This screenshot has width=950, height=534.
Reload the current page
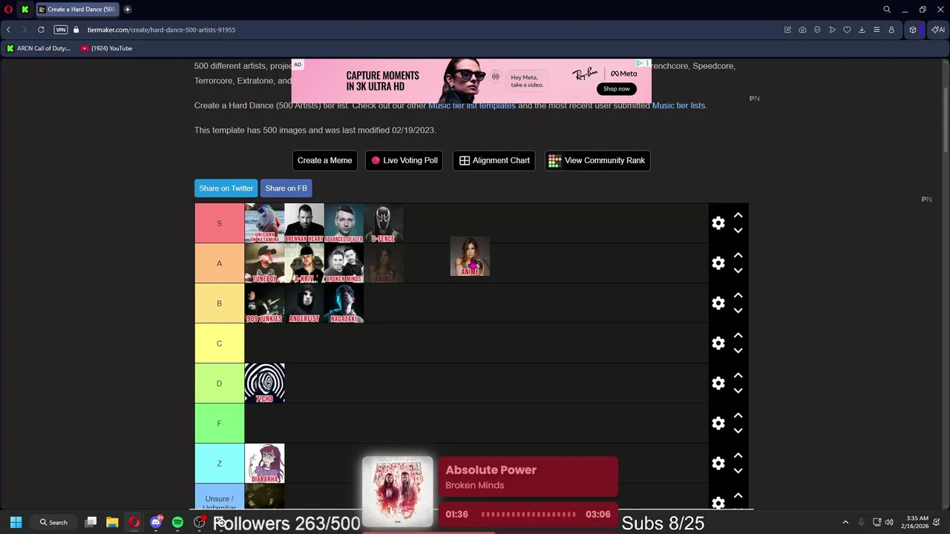pyautogui.click(x=41, y=30)
